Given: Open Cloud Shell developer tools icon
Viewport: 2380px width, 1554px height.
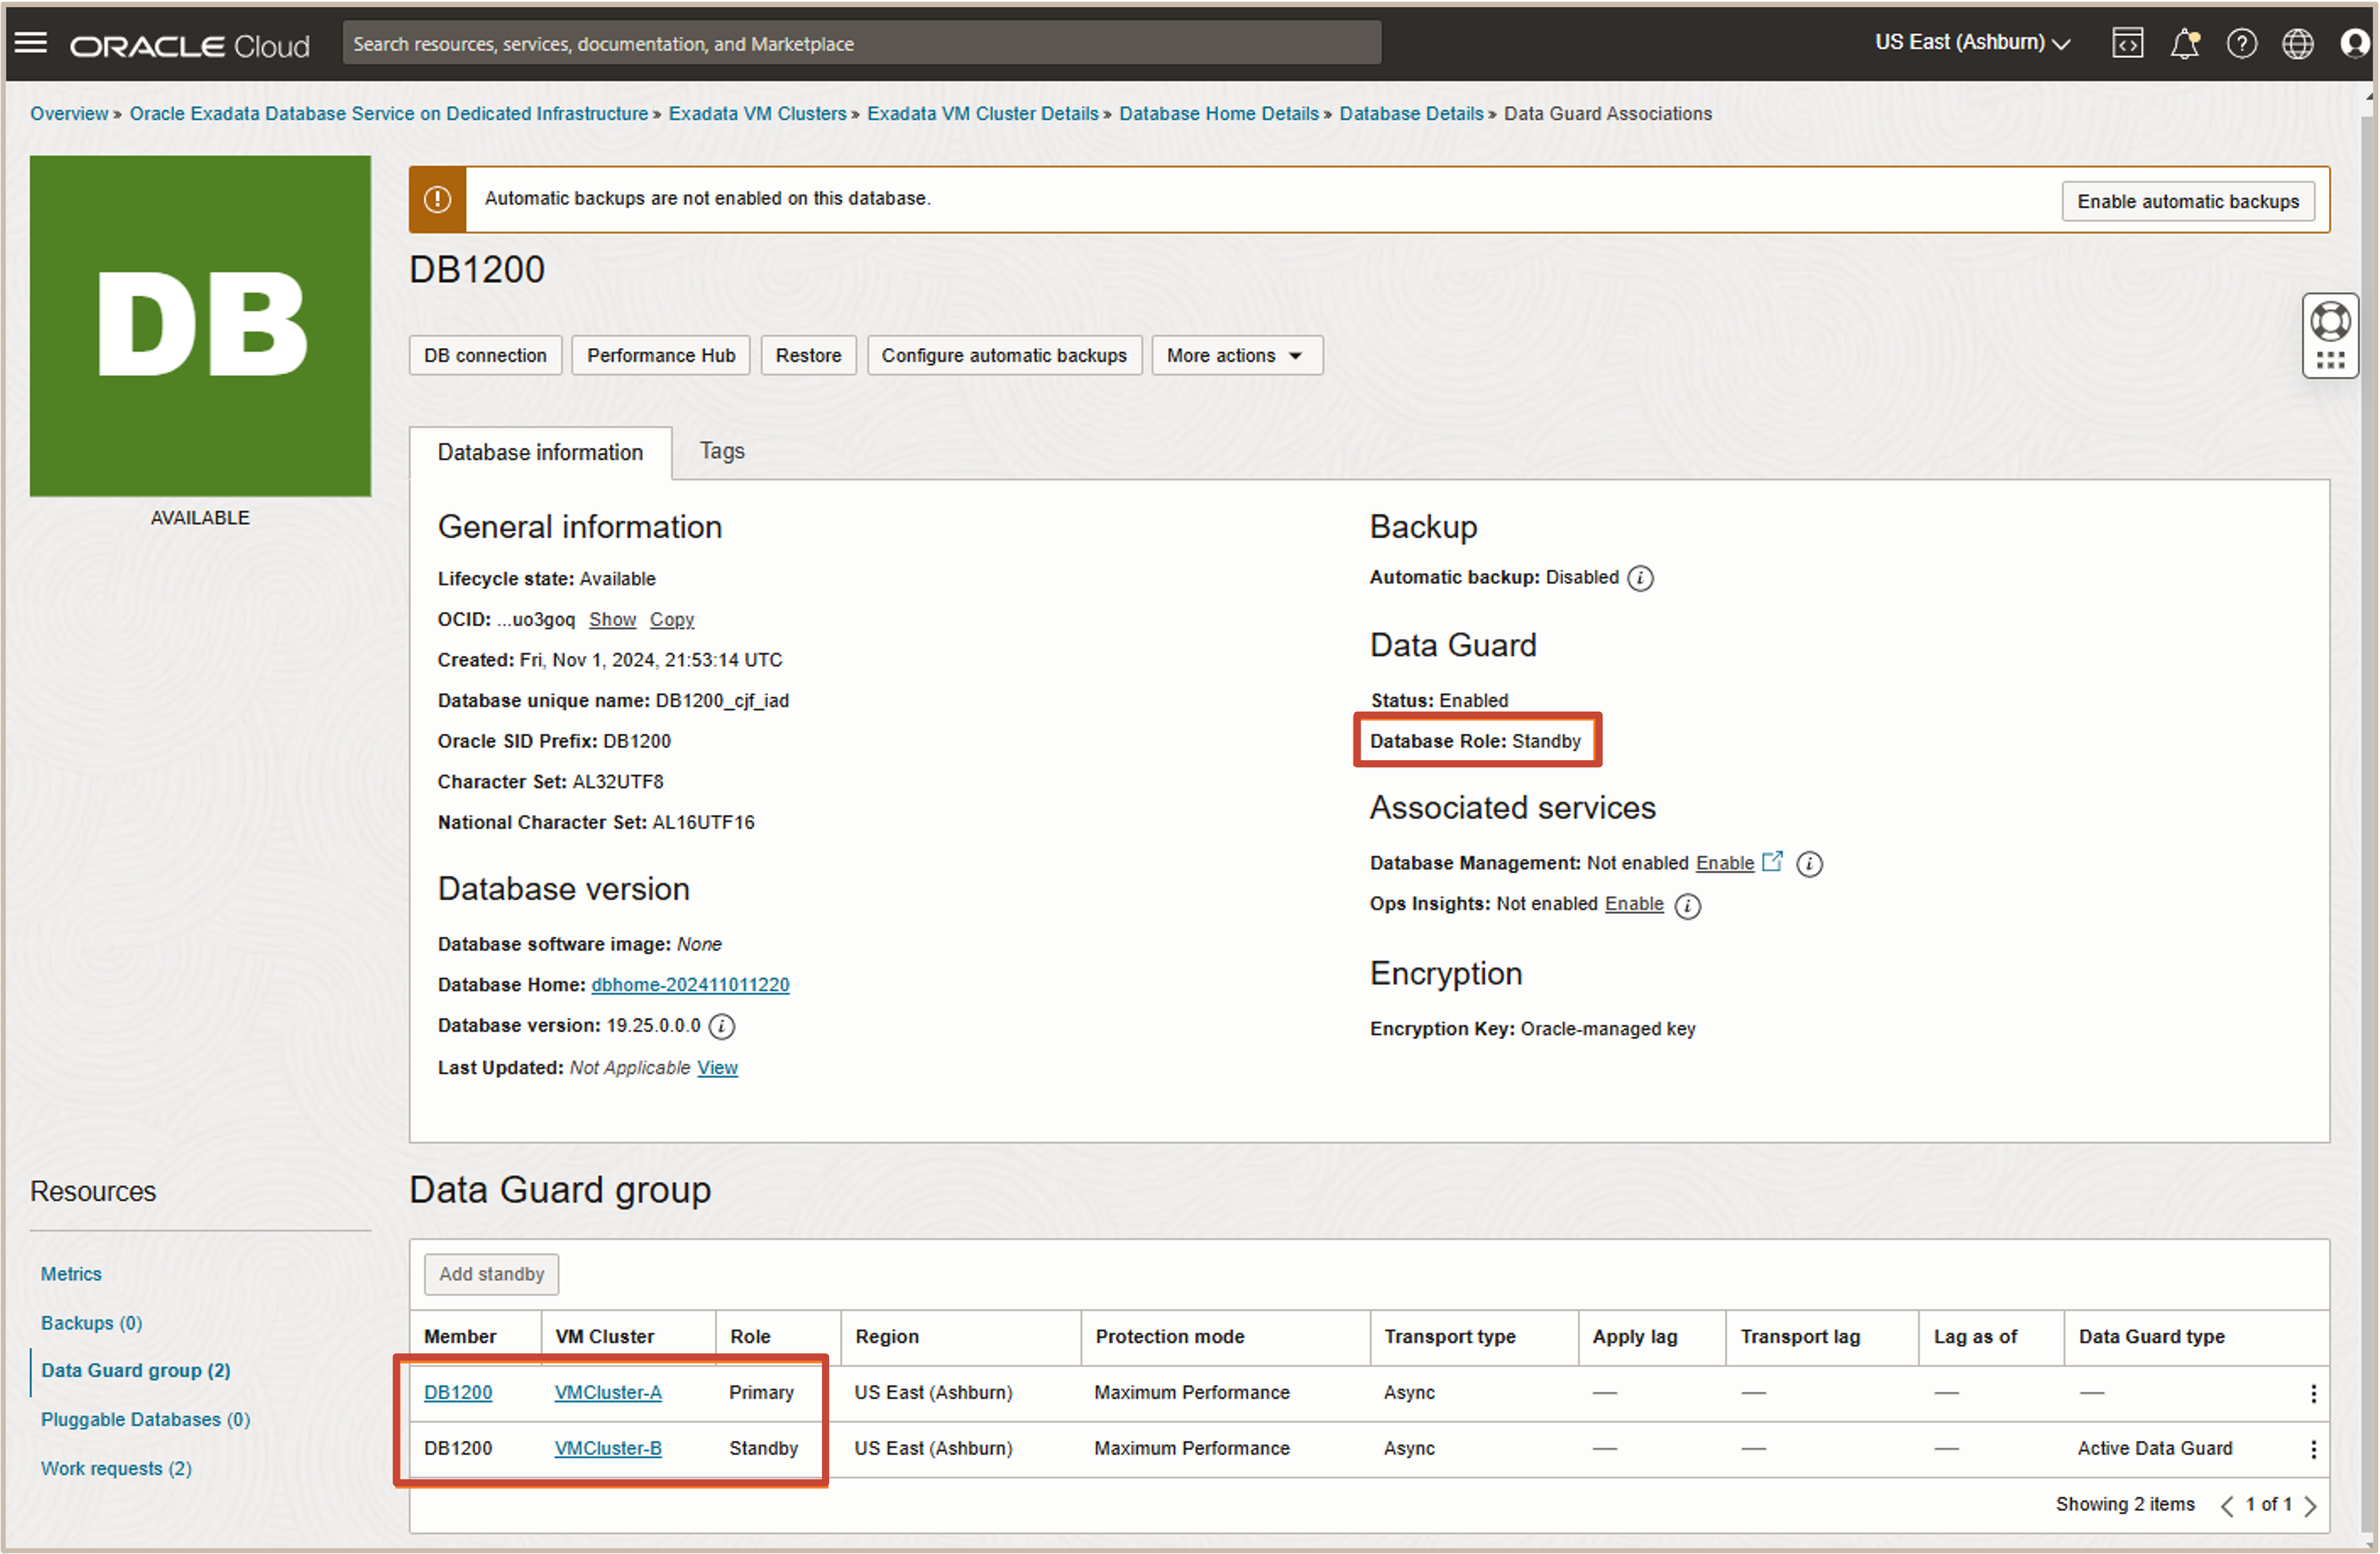Looking at the screenshot, I should [x=2127, y=43].
